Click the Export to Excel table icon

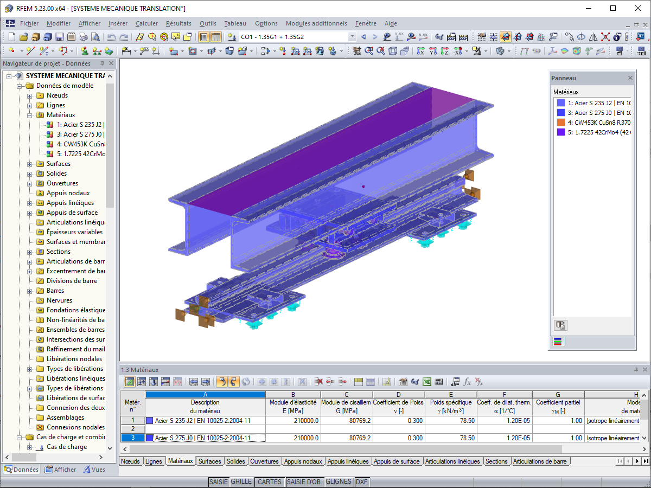coord(427,382)
